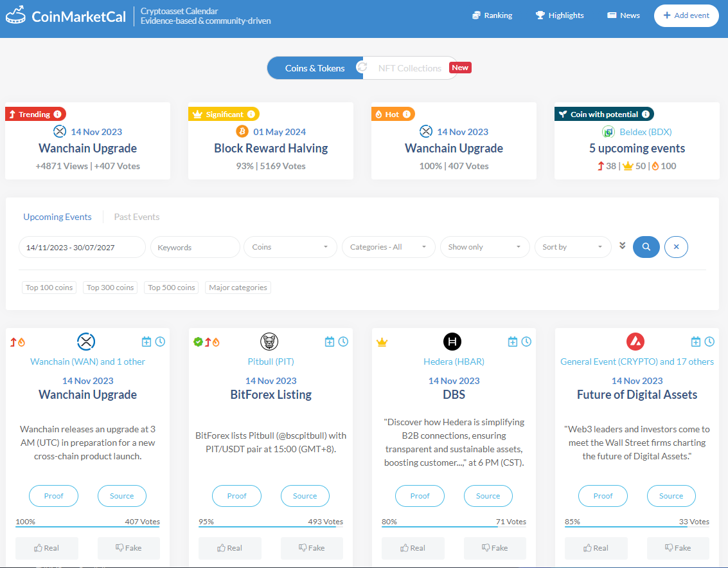
Task: Expand more filters with double chevron
Action: [622, 246]
